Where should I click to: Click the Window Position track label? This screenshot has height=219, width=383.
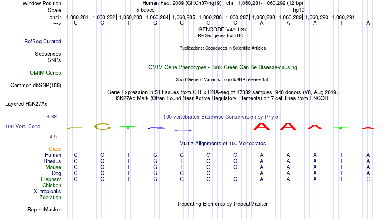pyautogui.click(x=42, y=3)
